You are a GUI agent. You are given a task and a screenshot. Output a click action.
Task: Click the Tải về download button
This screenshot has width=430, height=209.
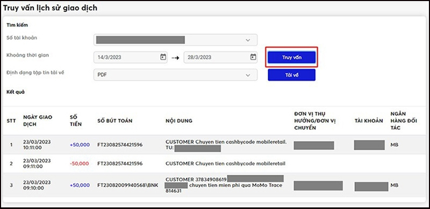click(291, 75)
